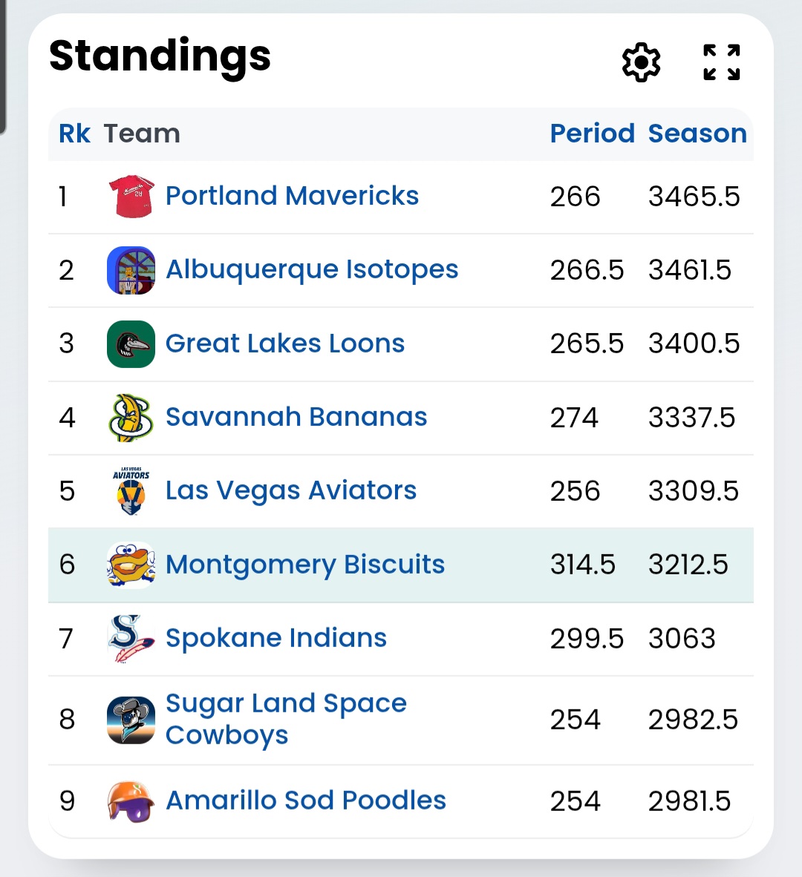Click the Savannah Bananas logo
This screenshot has width=802, height=877.
[x=131, y=417]
